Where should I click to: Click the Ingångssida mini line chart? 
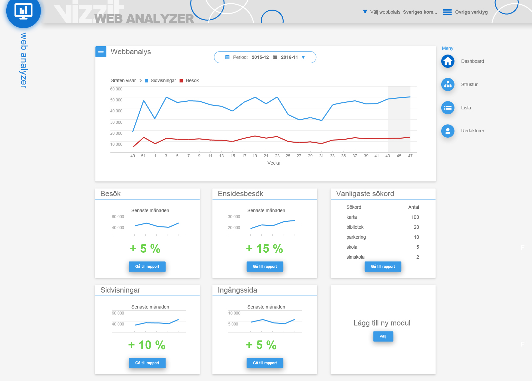point(265,321)
